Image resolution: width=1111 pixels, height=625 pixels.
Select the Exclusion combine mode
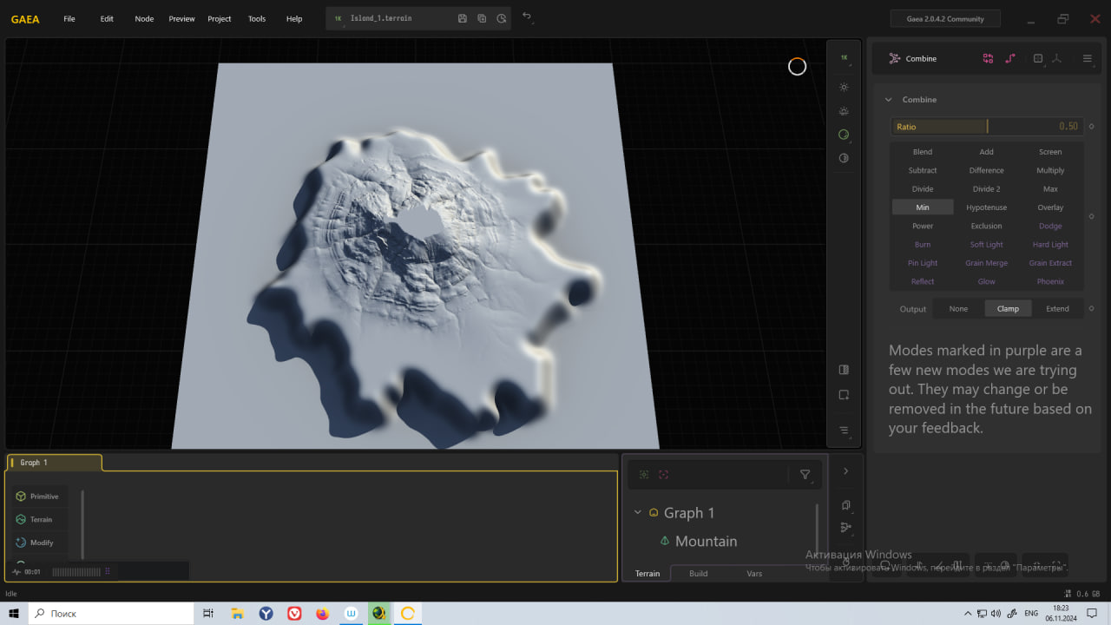(987, 226)
